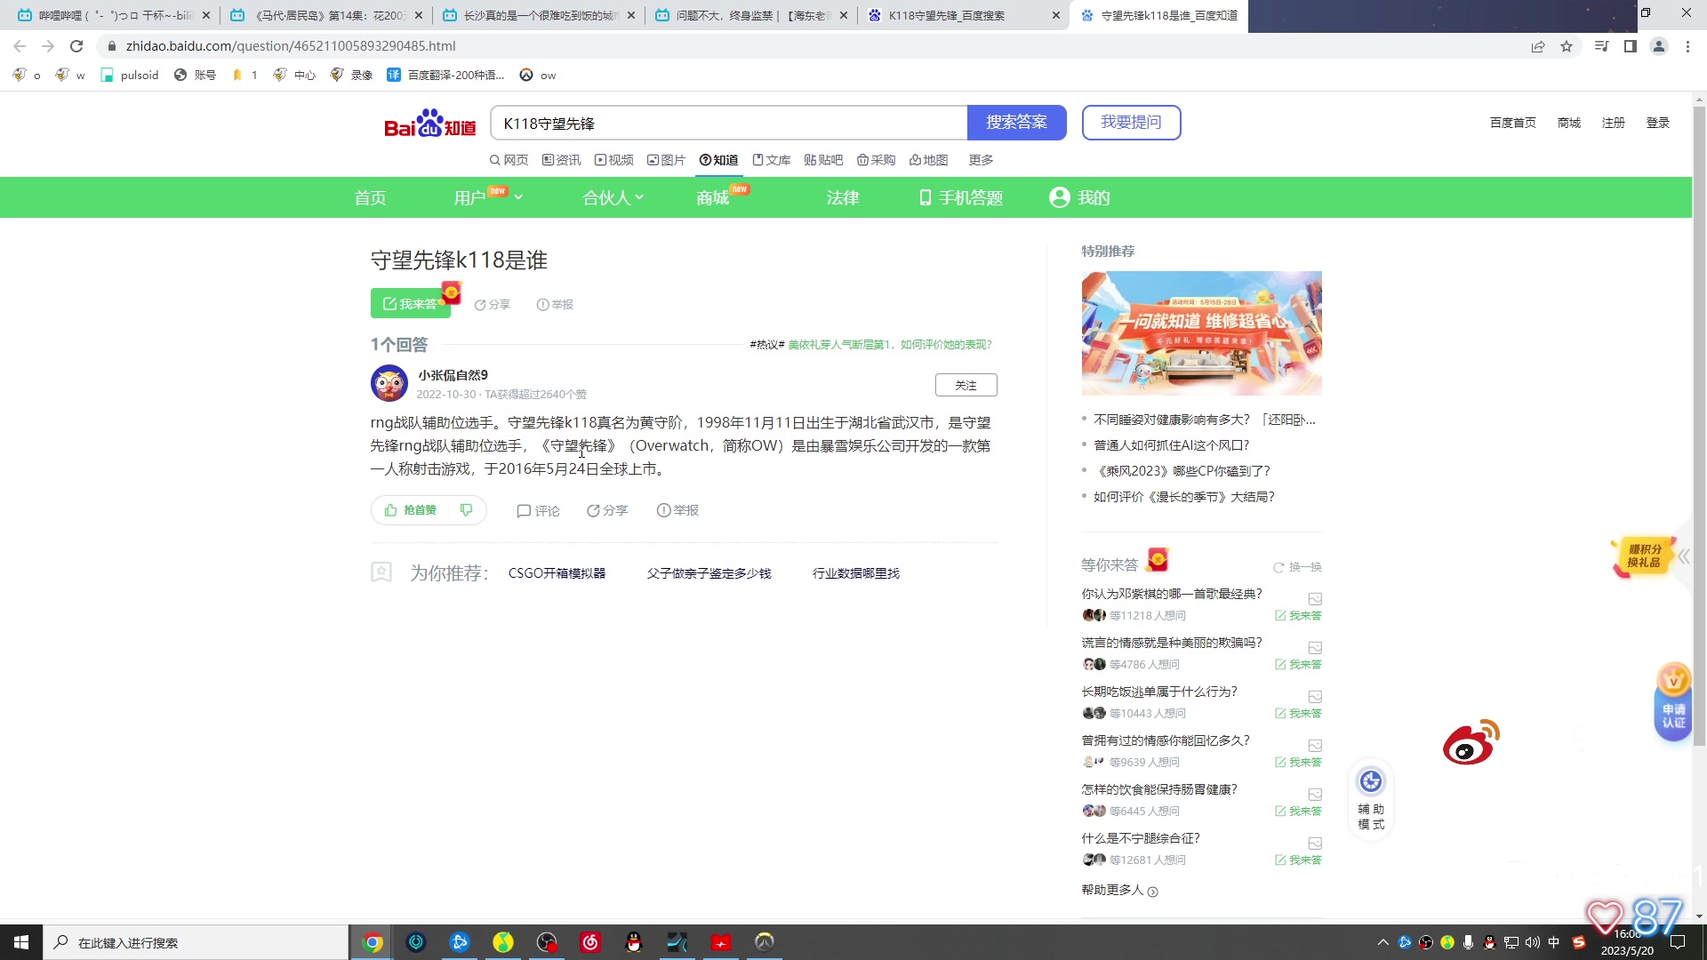Viewport: 1707px width, 960px height.
Task: Open hot topic 美依礼芽人气断层第1 link
Action: (890, 345)
